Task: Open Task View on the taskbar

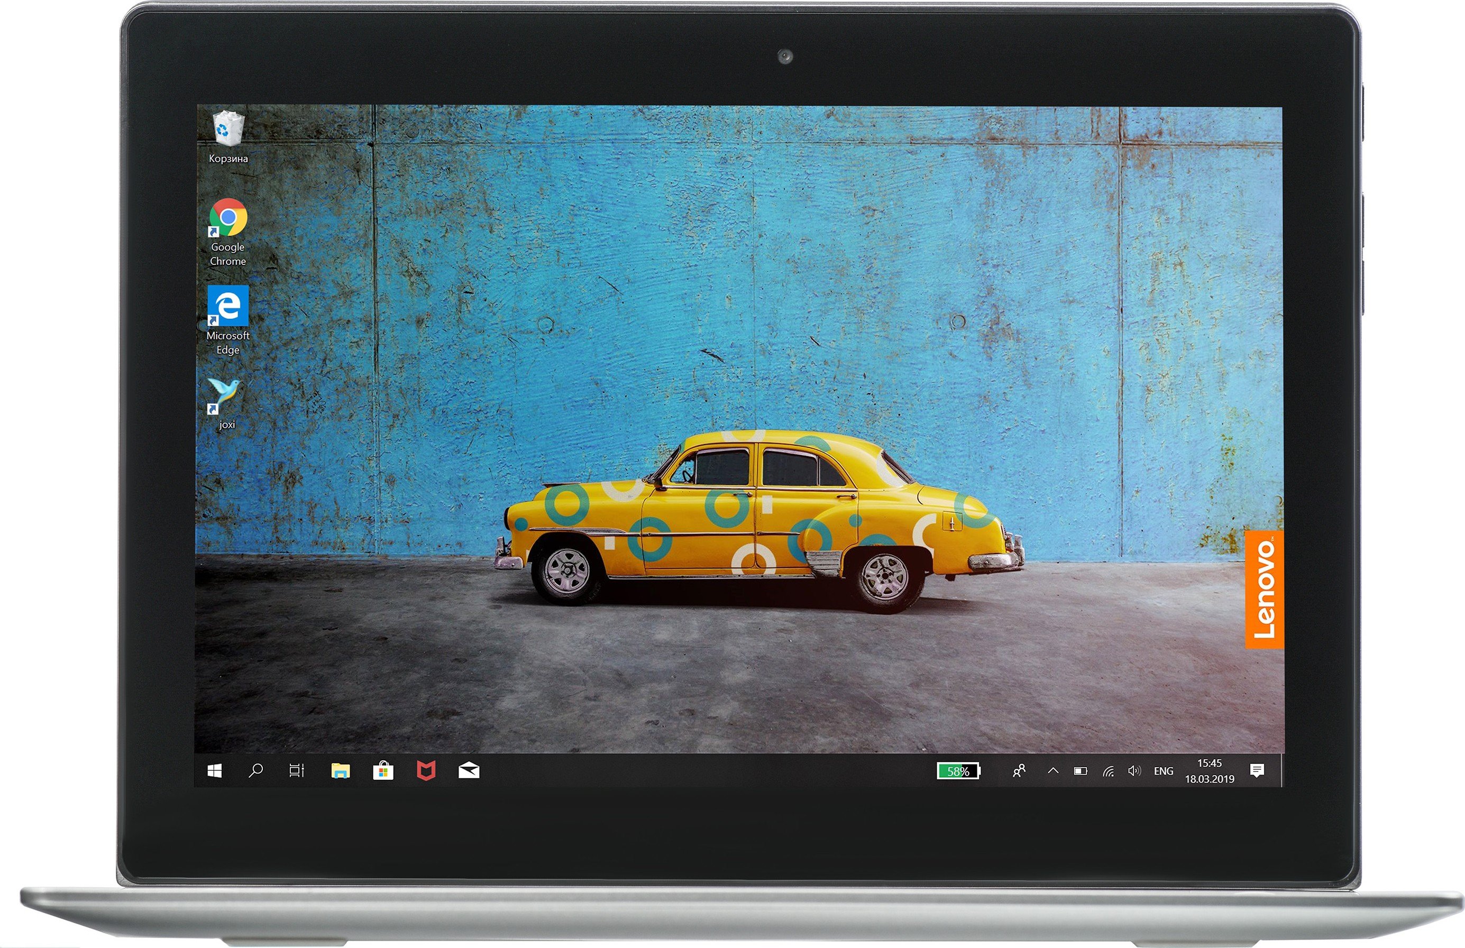Action: (x=297, y=771)
